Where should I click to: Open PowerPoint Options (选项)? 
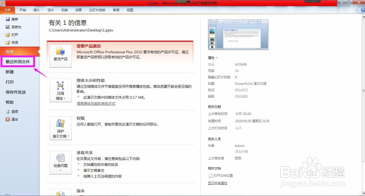[12, 111]
